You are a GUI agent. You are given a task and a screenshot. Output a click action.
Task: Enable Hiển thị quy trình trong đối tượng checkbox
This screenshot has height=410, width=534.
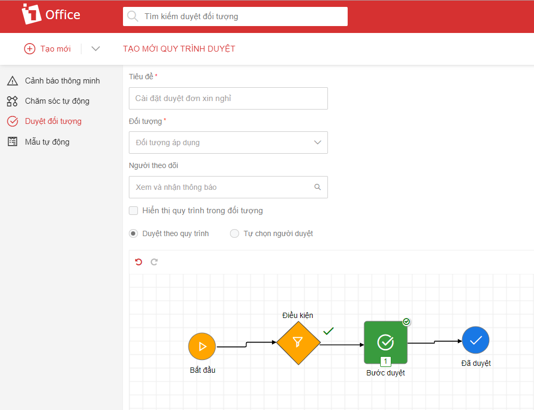134,211
